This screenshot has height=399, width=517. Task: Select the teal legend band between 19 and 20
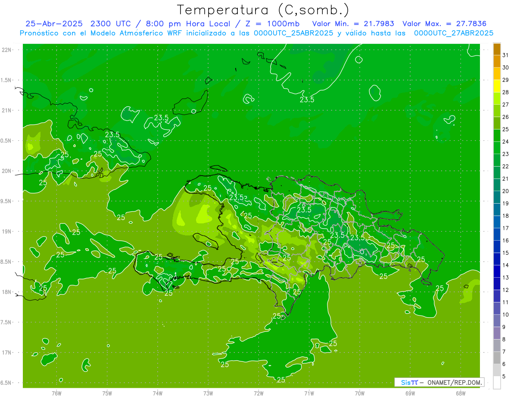(x=497, y=197)
